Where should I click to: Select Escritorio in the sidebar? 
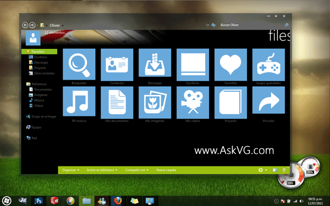pos(38,57)
